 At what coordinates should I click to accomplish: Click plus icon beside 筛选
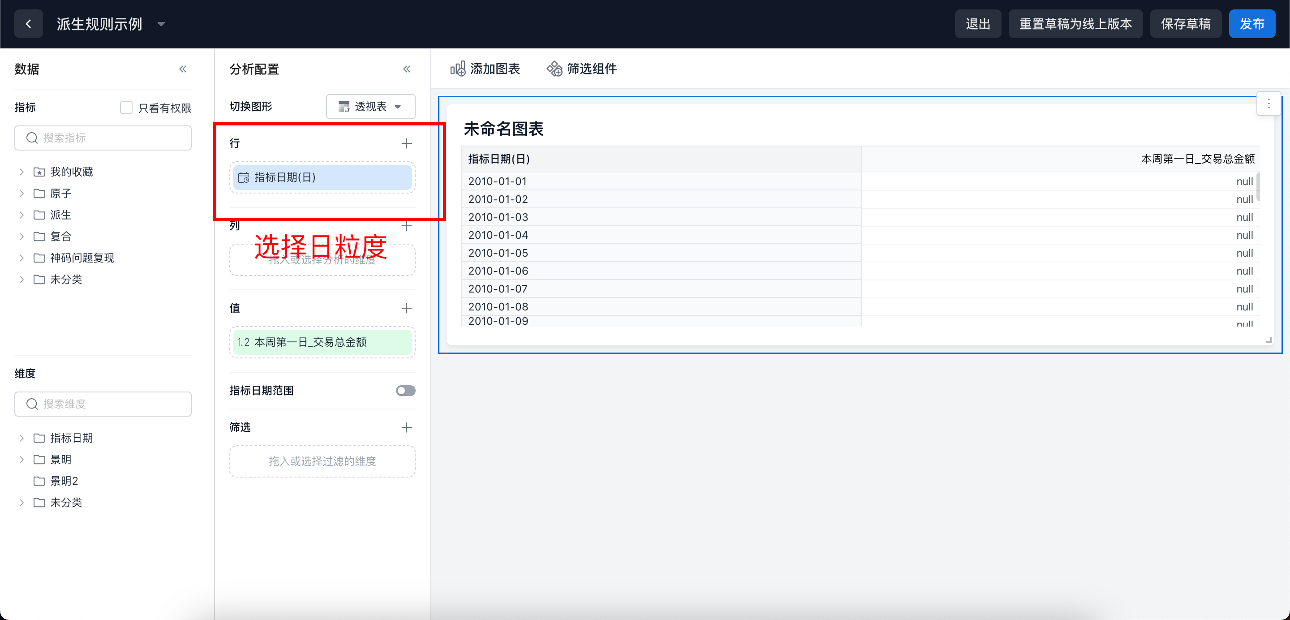tap(407, 427)
